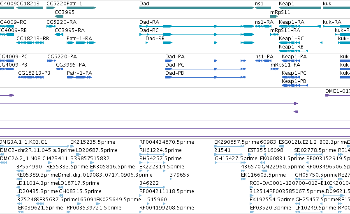Select EST GH25457.5prime
Viewport: 350px width, 214px height.
click(317, 200)
